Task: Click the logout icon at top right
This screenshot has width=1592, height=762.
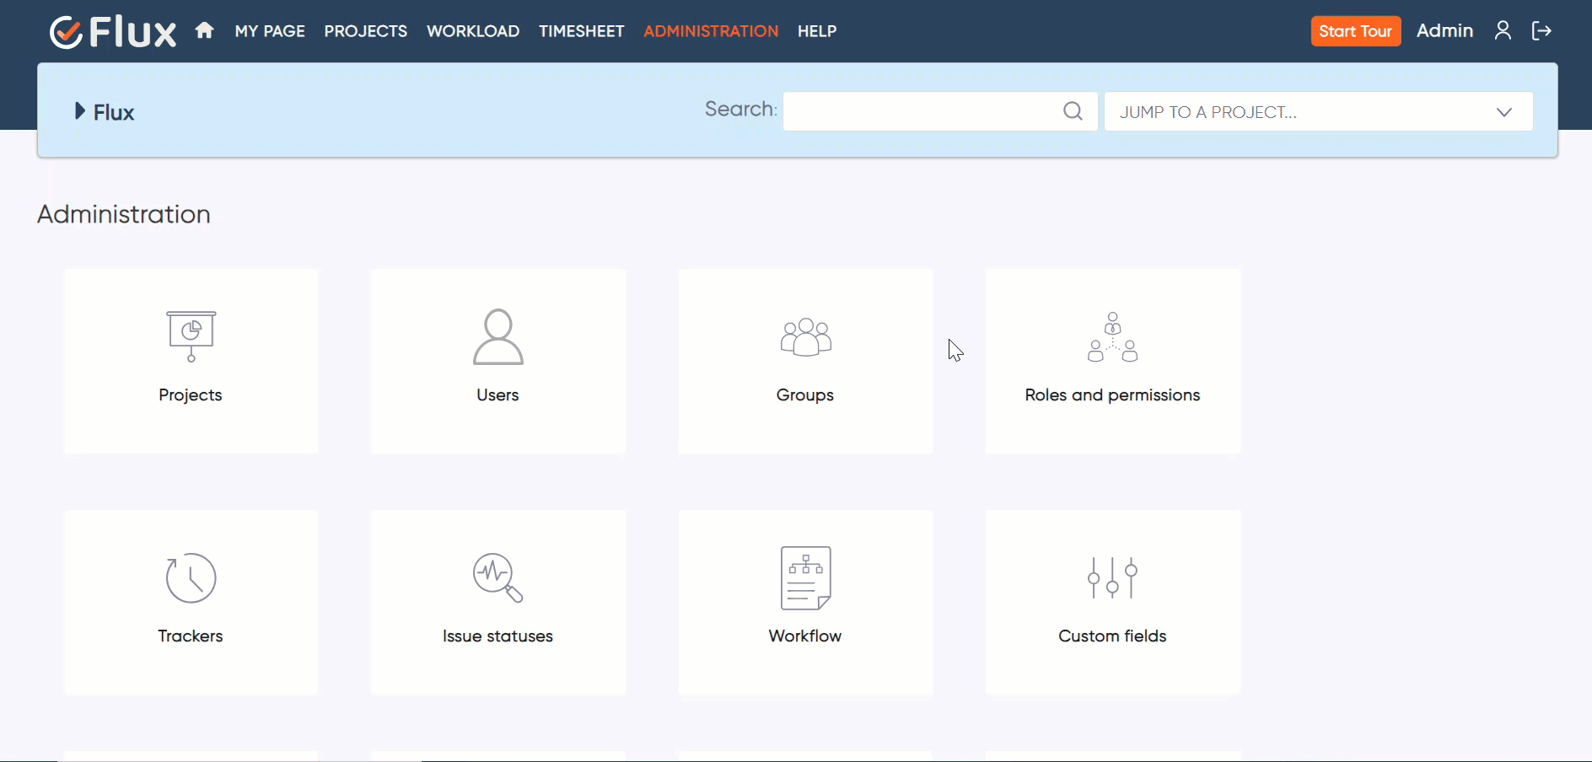Action: click(1541, 31)
